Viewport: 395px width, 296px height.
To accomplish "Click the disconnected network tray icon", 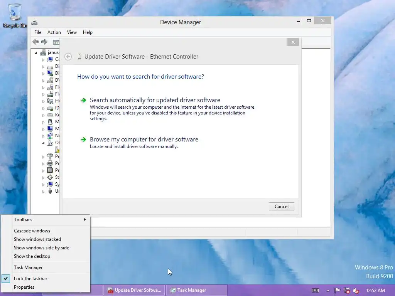I will [347, 291].
